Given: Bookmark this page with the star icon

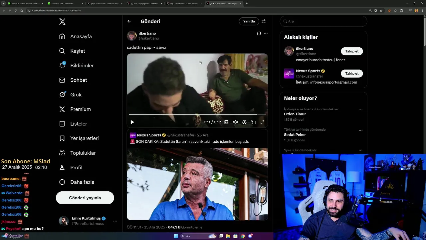Looking at the screenshot, I should (x=381, y=11).
